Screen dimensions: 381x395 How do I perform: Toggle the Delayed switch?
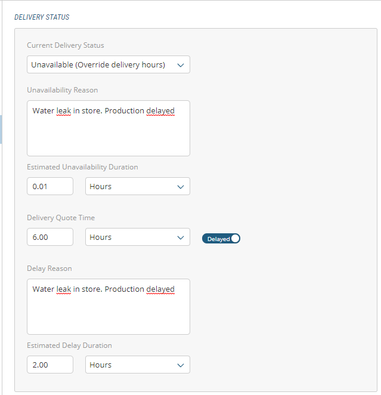[221, 239]
